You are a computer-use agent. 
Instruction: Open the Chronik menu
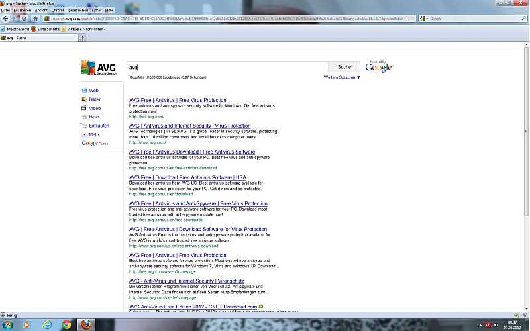coord(58,10)
